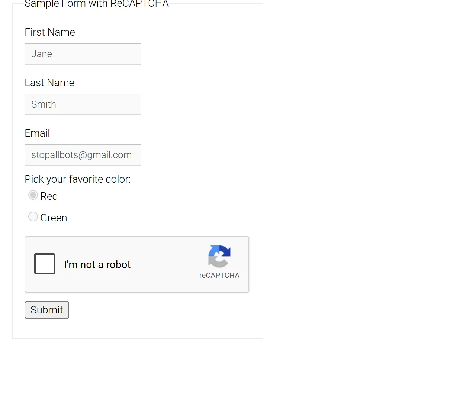Viewport: 476px width, 401px height.
Task: Click the 'I'm not a robot' text
Action: (x=97, y=265)
